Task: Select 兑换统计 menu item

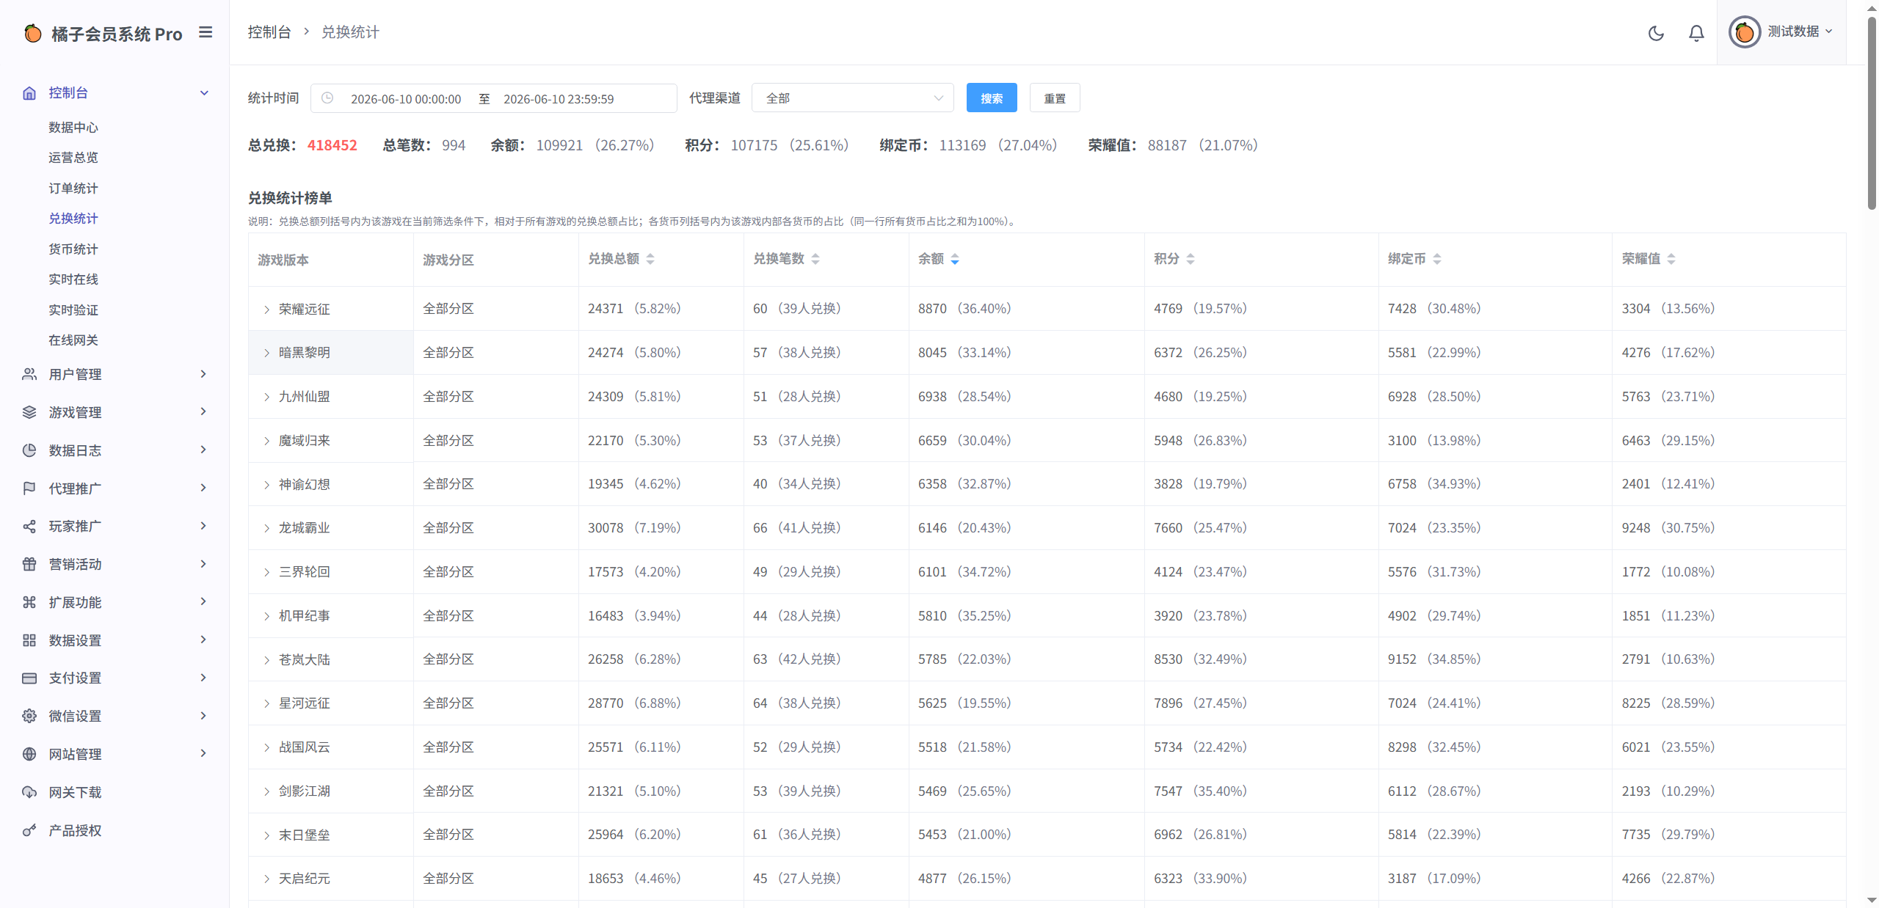Action: tap(73, 219)
